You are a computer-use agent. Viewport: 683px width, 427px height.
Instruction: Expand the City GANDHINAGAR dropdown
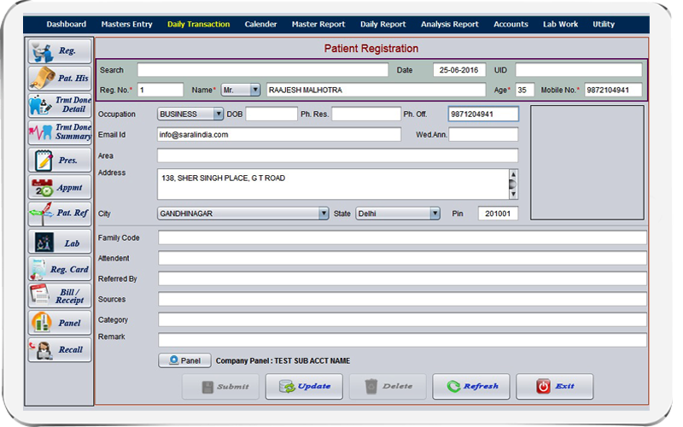click(324, 213)
